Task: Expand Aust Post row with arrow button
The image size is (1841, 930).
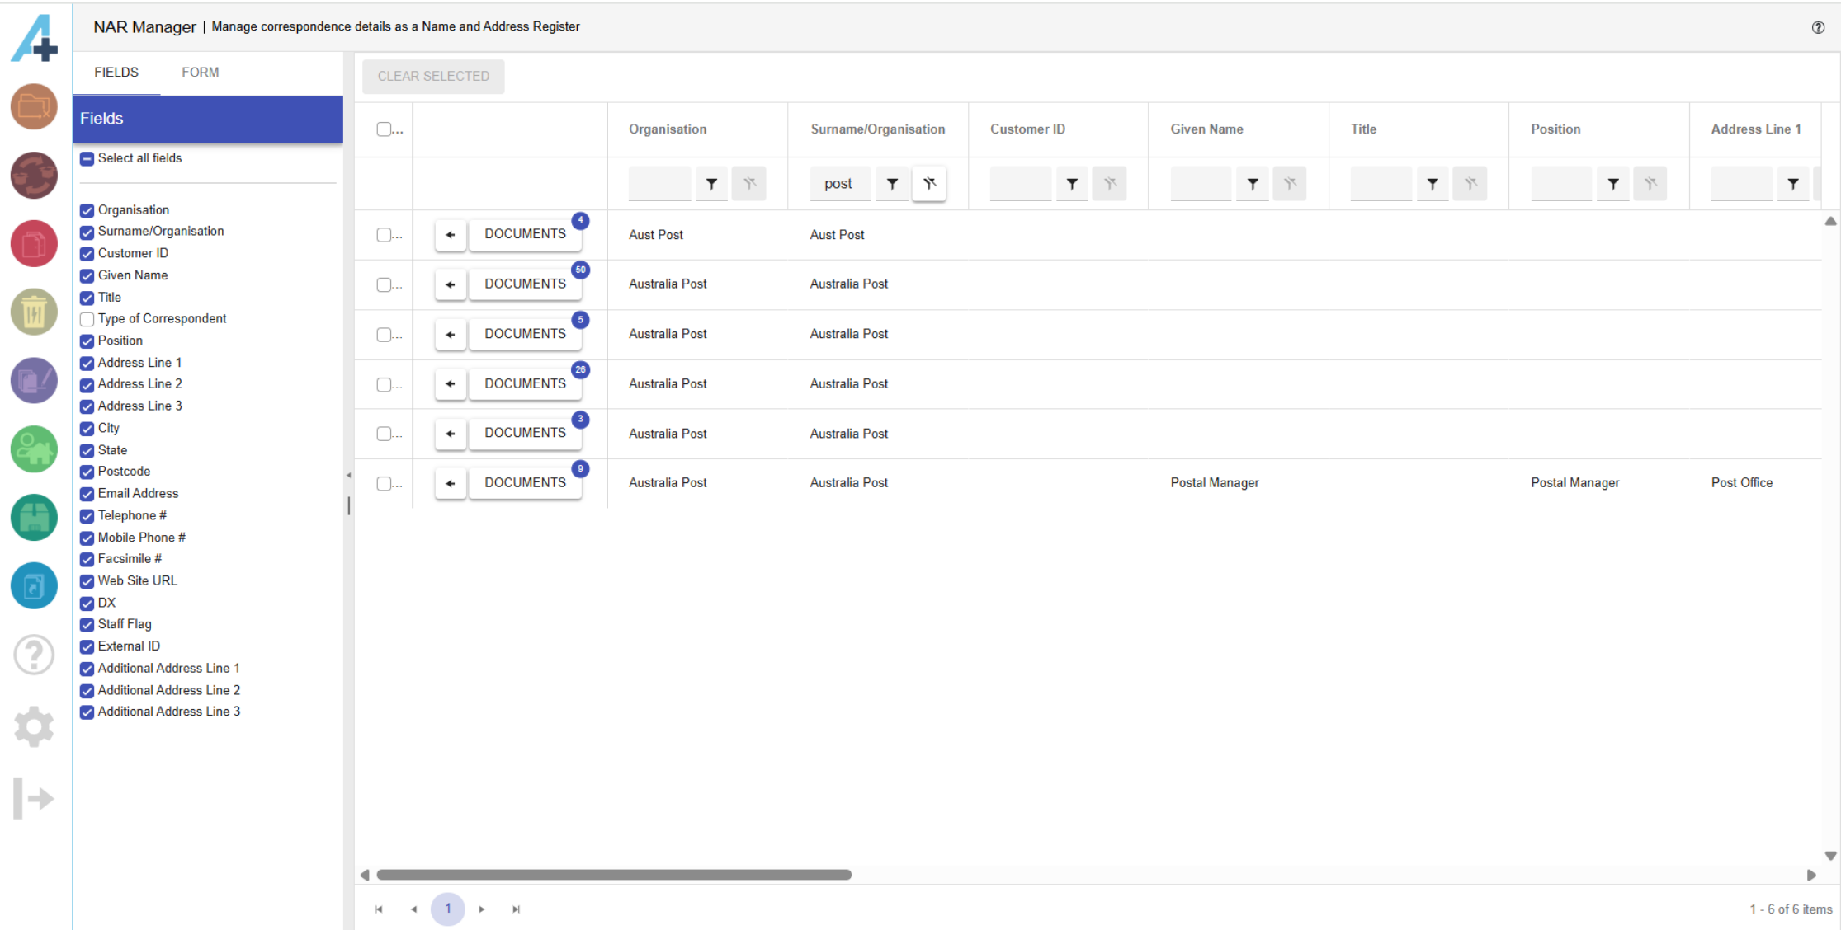Action: tap(451, 235)
